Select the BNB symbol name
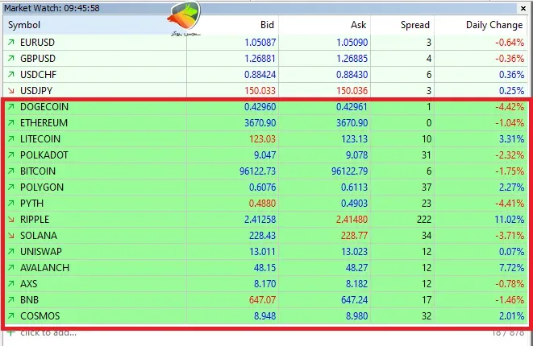 click(x=29, y=300)
